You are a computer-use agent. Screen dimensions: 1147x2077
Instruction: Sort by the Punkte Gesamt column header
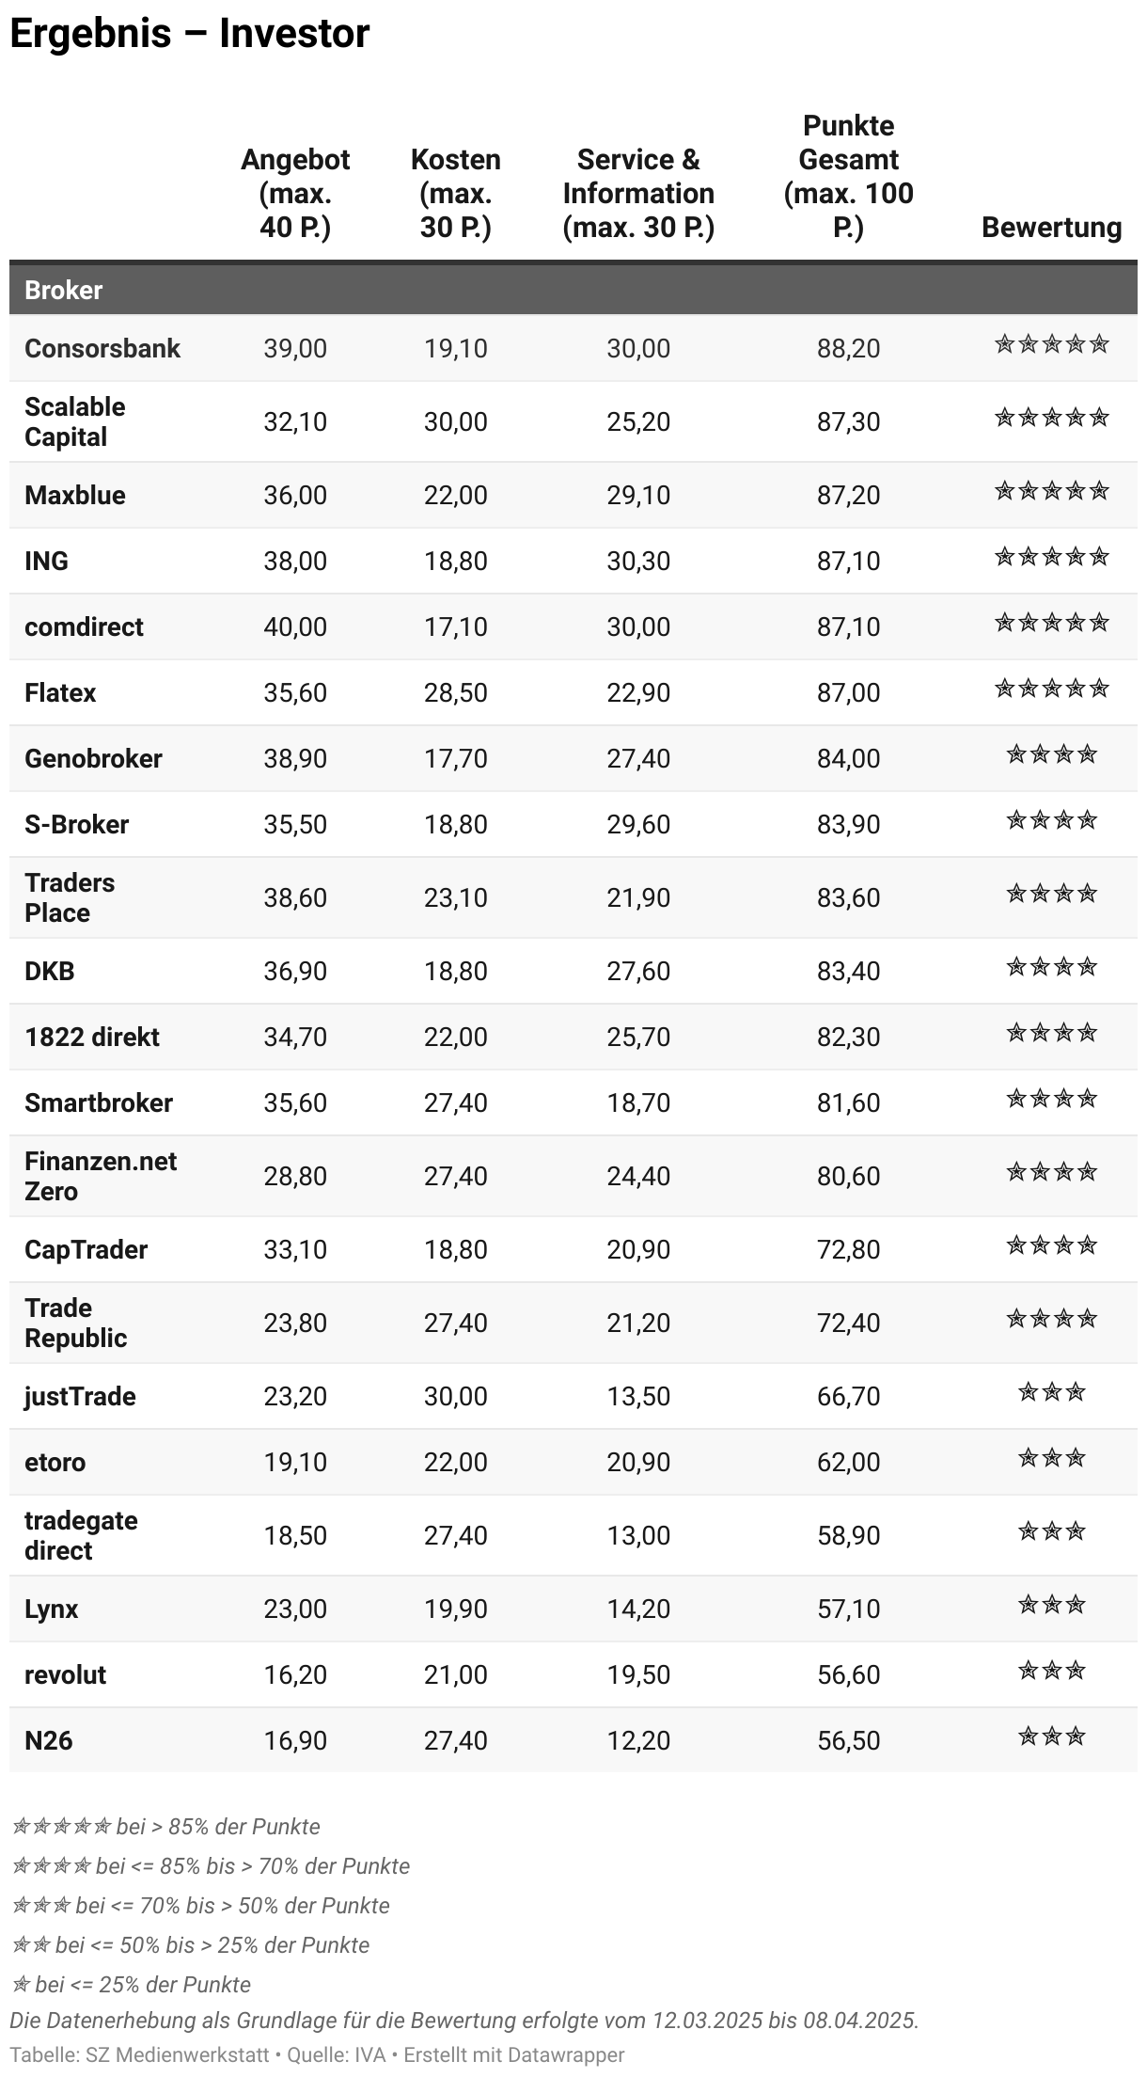[849, 177]
